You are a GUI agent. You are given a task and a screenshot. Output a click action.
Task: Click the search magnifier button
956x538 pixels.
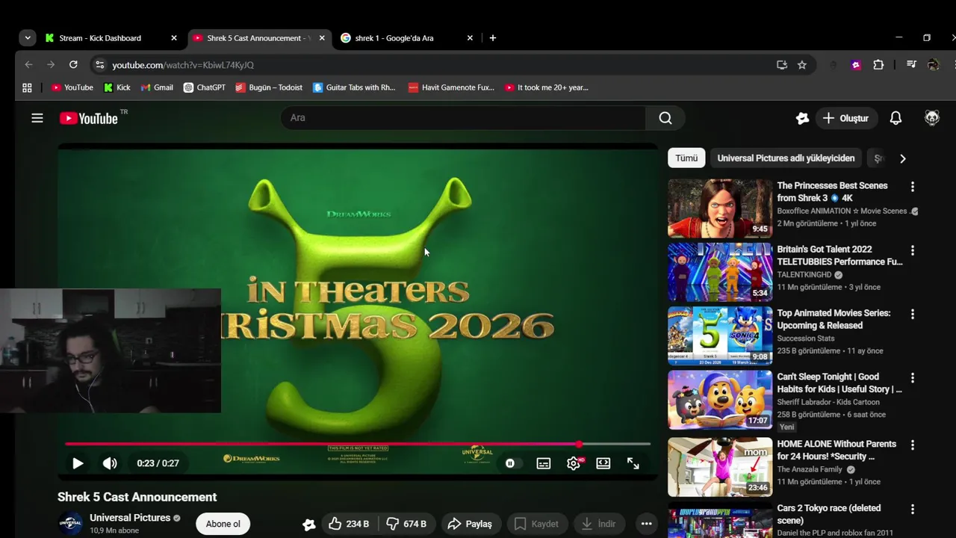coord(665,118)
